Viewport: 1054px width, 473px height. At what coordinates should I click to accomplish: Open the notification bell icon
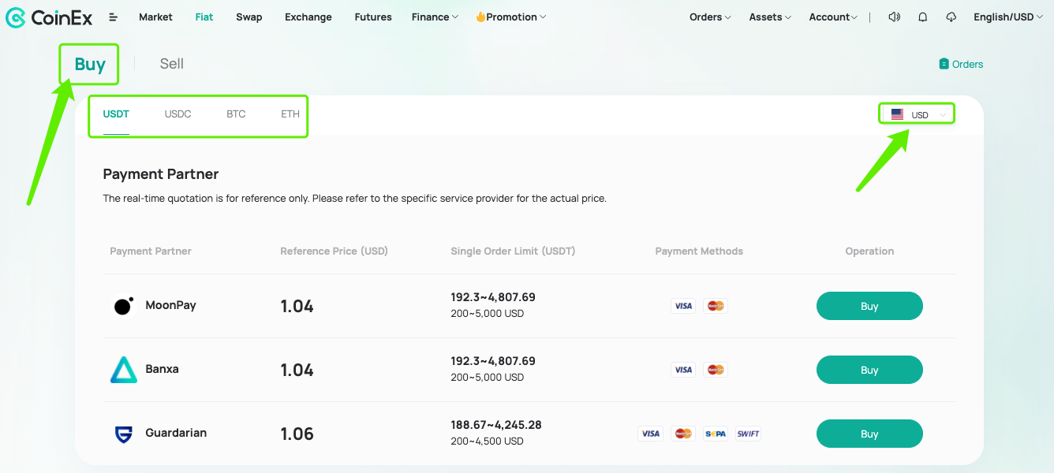(922, 17)
